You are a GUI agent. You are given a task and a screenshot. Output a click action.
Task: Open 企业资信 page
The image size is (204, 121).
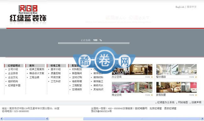(x=13, y=73)
